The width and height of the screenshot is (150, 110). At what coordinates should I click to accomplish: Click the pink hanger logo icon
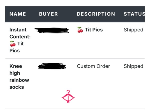click(x=68, y=96)
